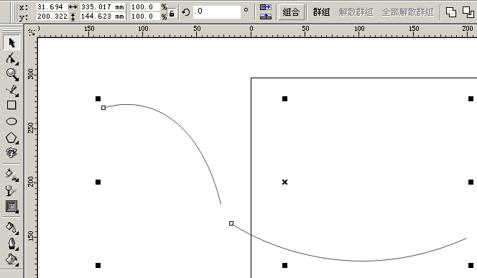Select the Pick arrow tool
Image resolution: width=477 pixels, height=278 pixels.
coord(11,42)
